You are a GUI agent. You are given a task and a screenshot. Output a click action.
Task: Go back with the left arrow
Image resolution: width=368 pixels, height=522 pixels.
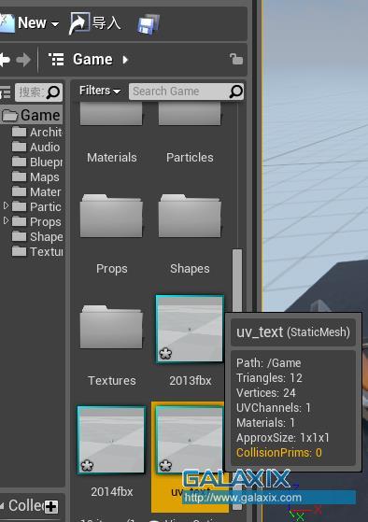tap(5, 60)
